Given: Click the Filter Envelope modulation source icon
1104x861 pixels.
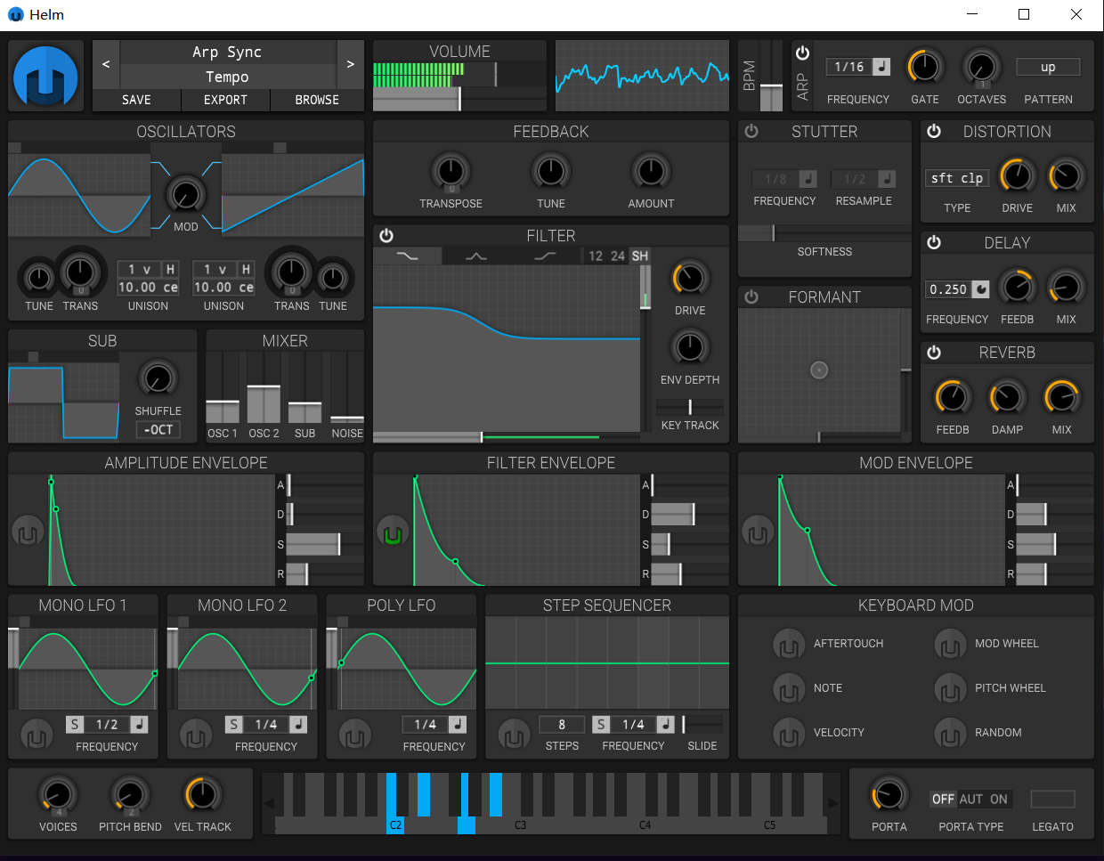Looking at the screenshot, I should pyautogui.click(x=393, y=532).
